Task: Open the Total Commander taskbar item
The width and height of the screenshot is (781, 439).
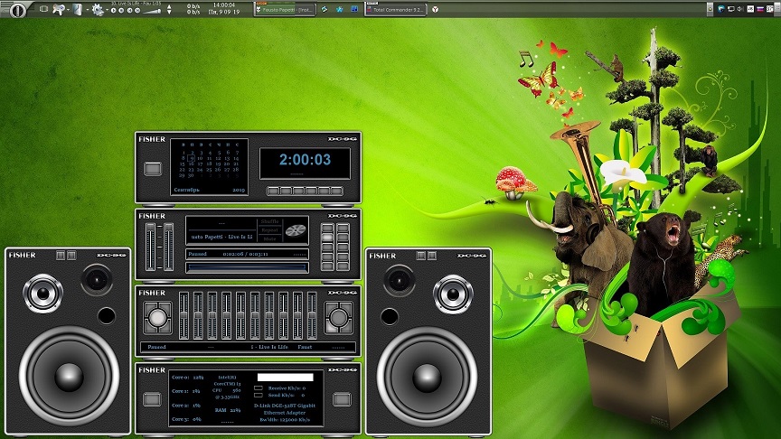Action: pyautogui.click(x=395, y=9)
